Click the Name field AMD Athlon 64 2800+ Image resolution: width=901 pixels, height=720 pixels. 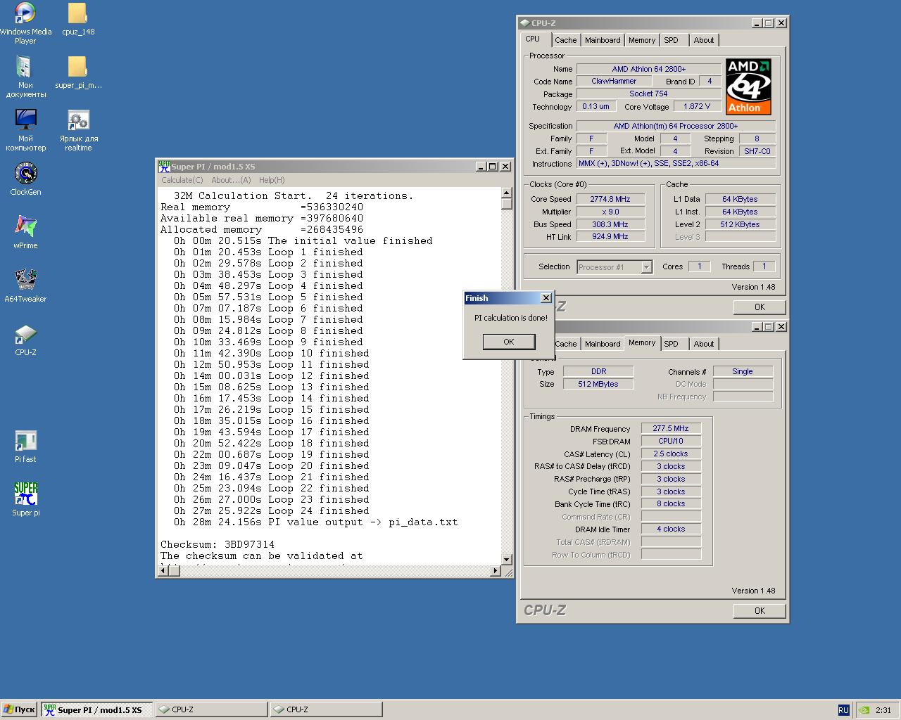point(648,69)
